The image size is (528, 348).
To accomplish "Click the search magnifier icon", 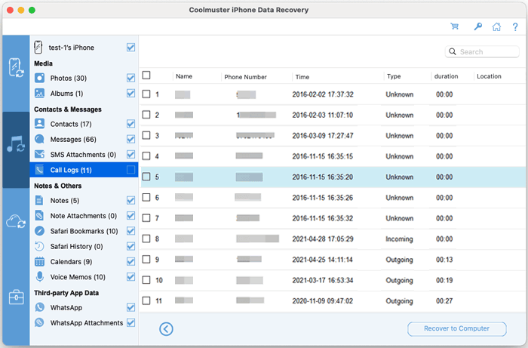I will 453,51.
